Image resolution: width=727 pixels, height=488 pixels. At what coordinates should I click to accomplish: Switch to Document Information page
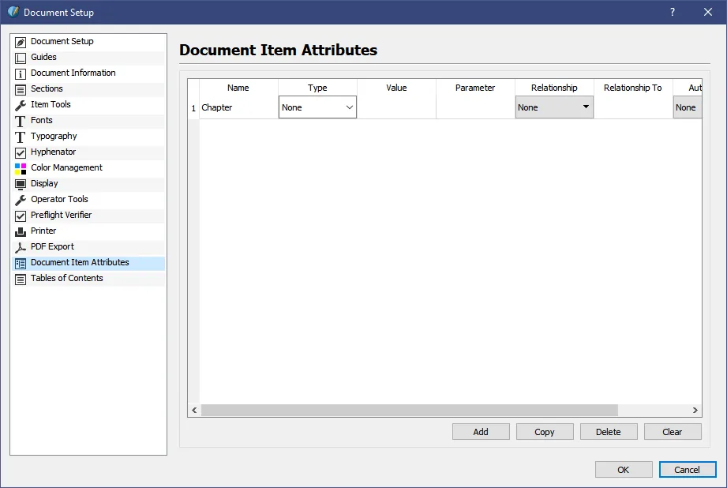[88, 73]
